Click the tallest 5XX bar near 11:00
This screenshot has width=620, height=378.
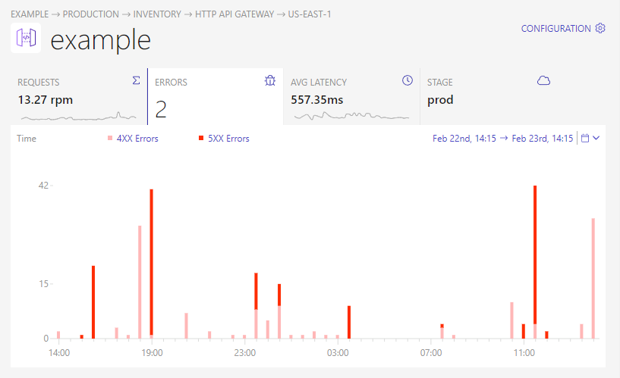coord(535,255)
